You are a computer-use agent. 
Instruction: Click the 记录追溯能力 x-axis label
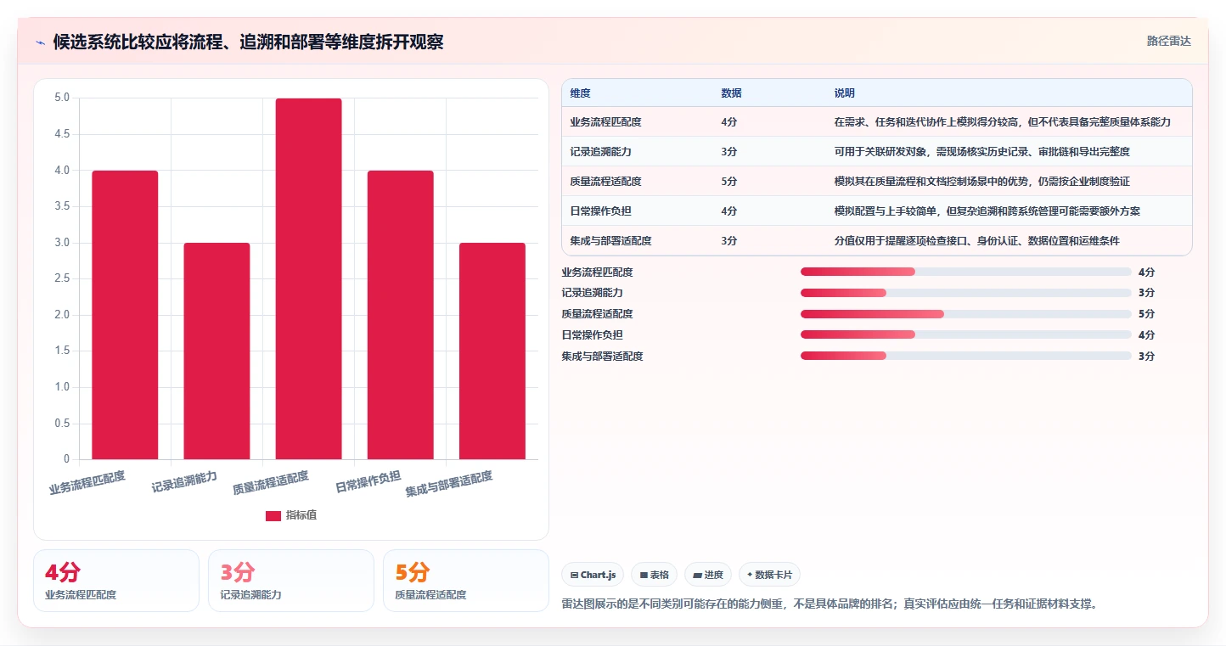click(184, 482)
